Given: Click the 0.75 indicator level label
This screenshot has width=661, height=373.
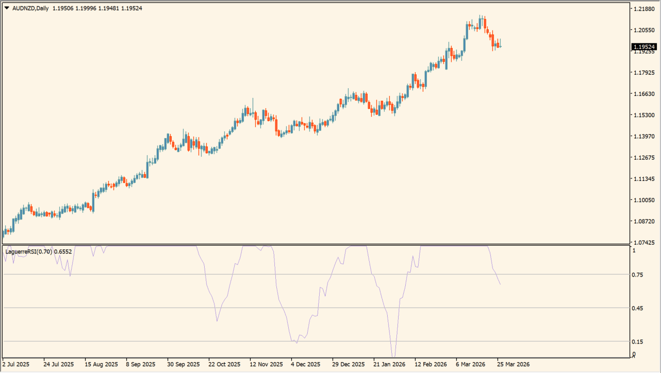Looking at the screenshot, I should click(x=637, y=275).
